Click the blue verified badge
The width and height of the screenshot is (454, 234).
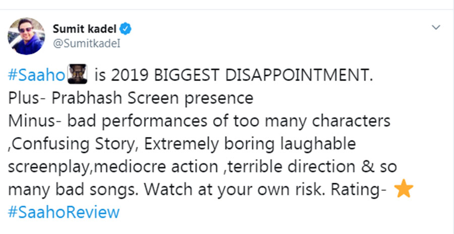[x=126, y=29]
